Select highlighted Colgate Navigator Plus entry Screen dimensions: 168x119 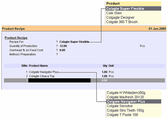pos(134,101)
